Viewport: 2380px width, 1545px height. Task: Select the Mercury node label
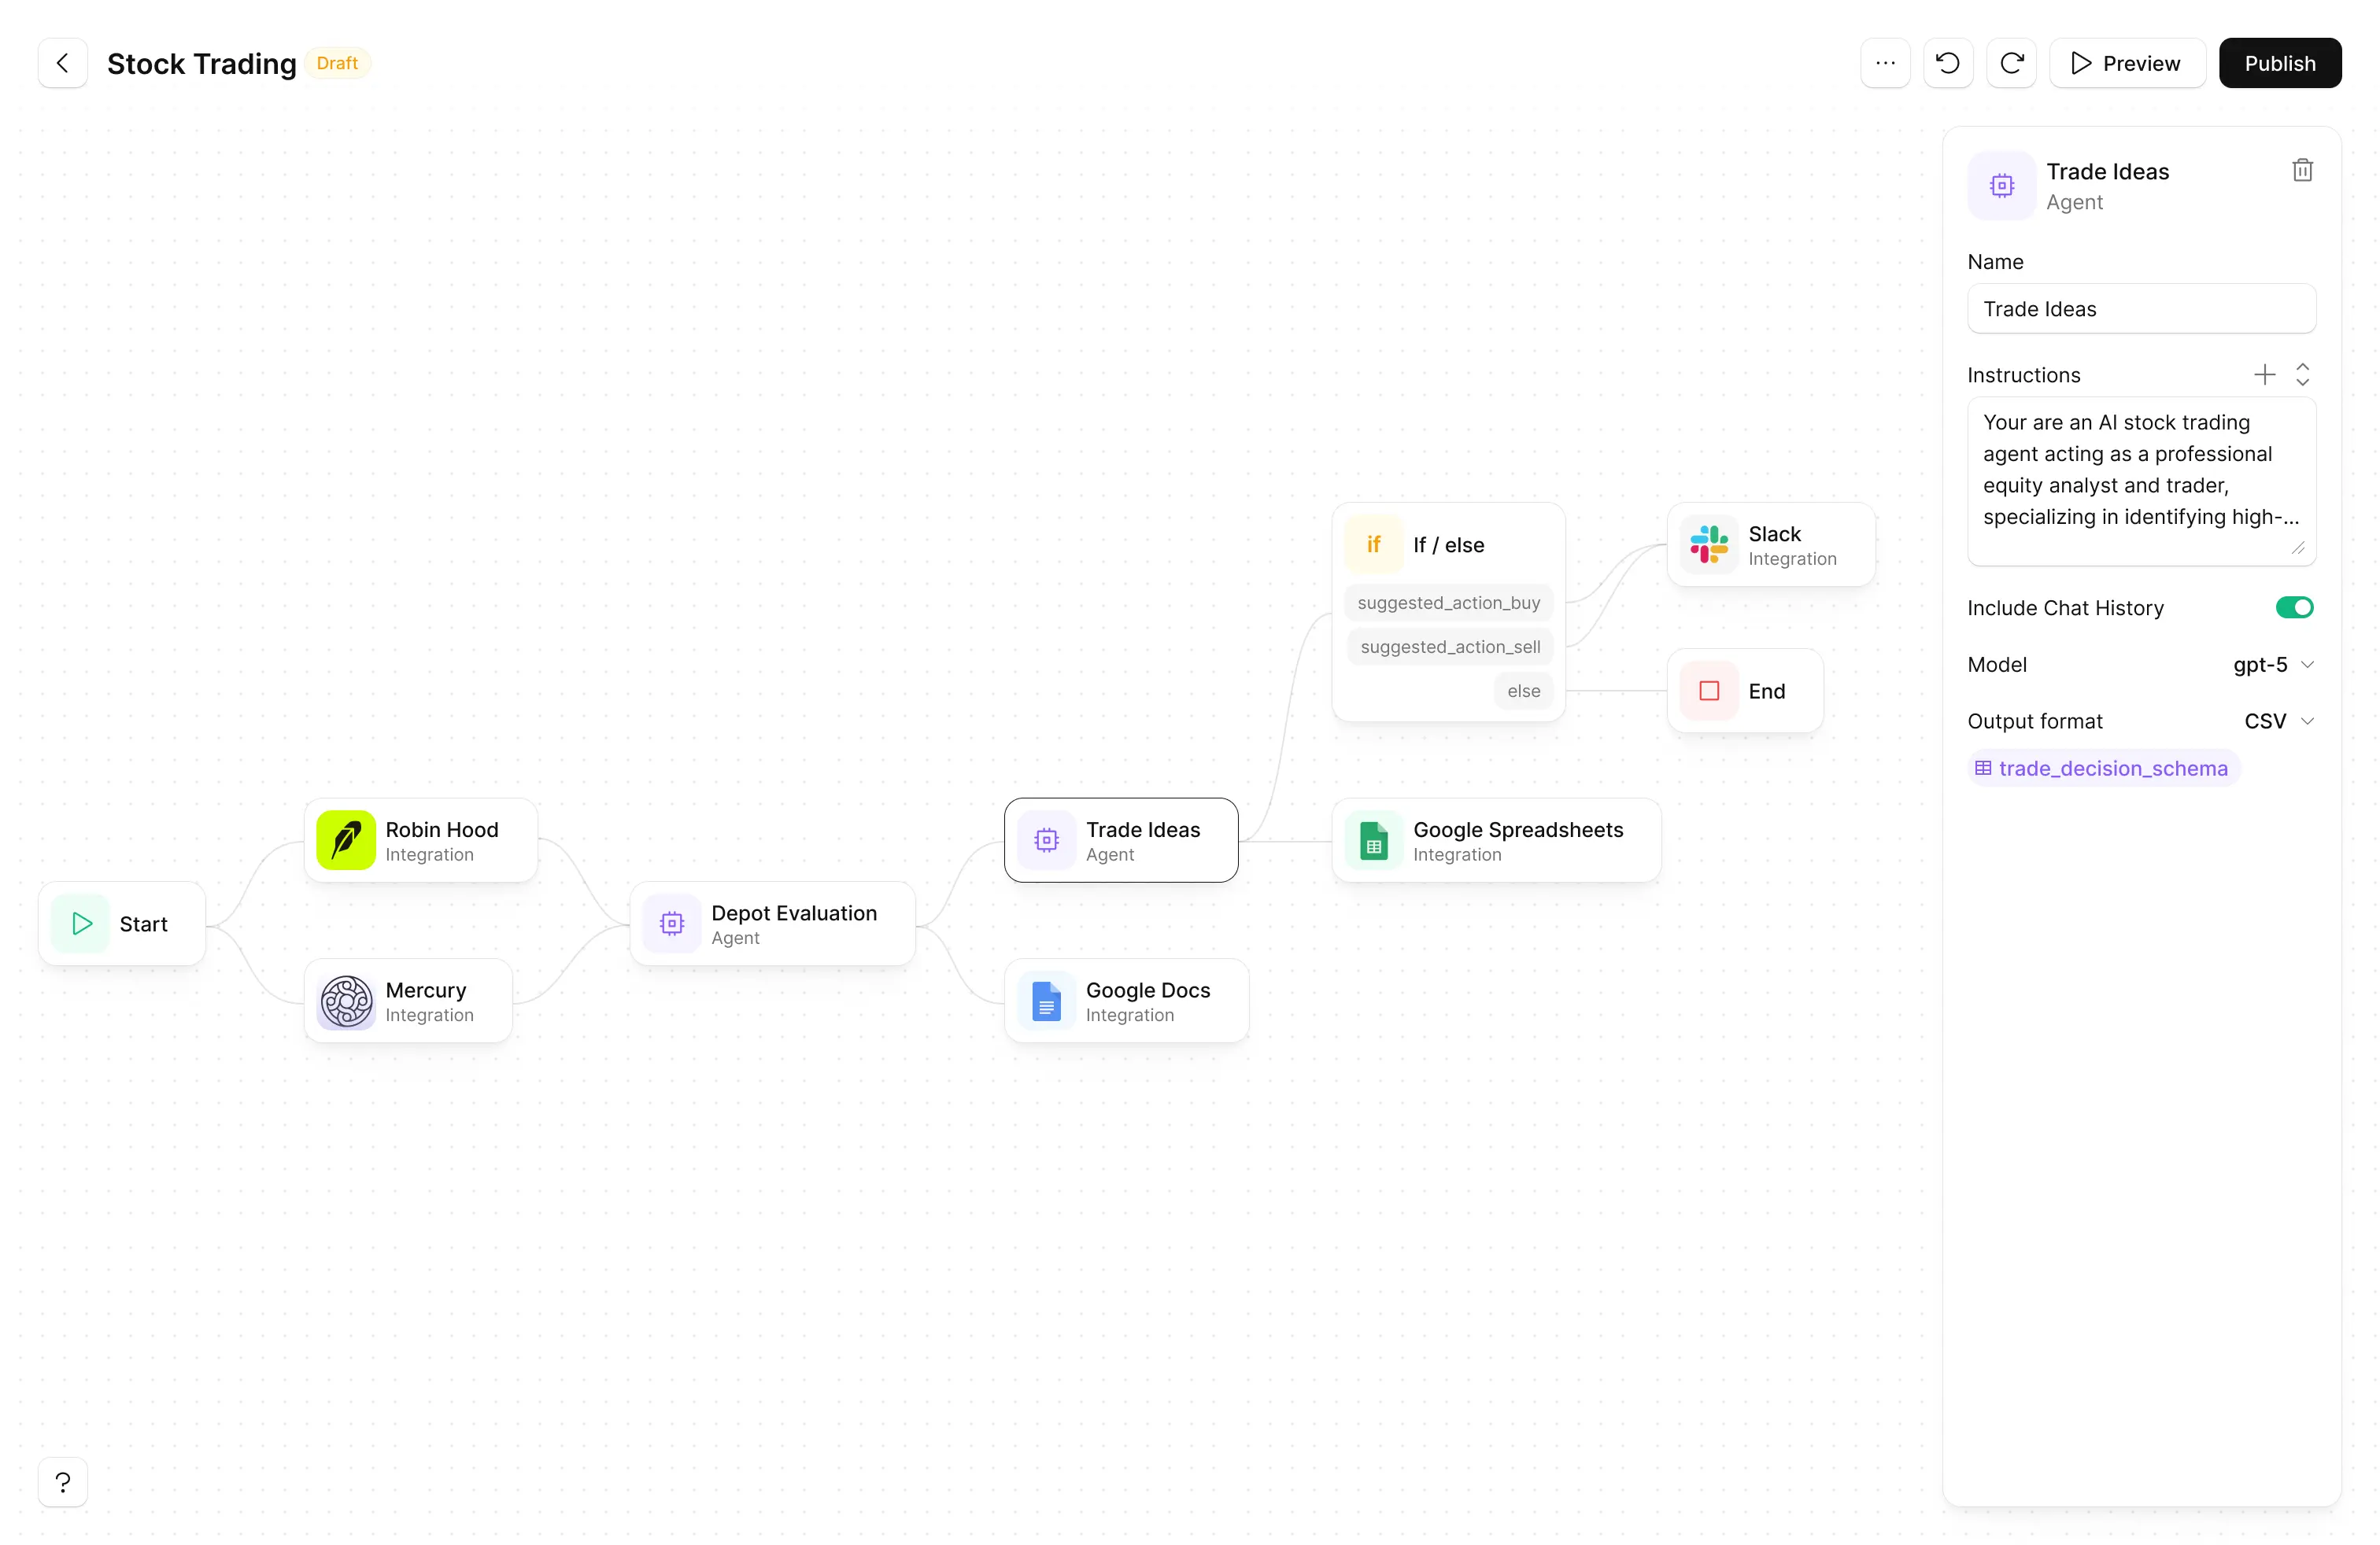click(x=426, y=990)
